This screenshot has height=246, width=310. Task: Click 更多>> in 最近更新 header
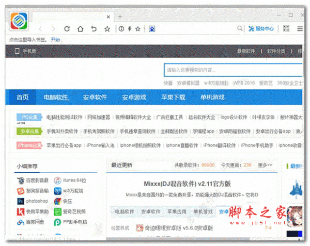click(265, 165)
